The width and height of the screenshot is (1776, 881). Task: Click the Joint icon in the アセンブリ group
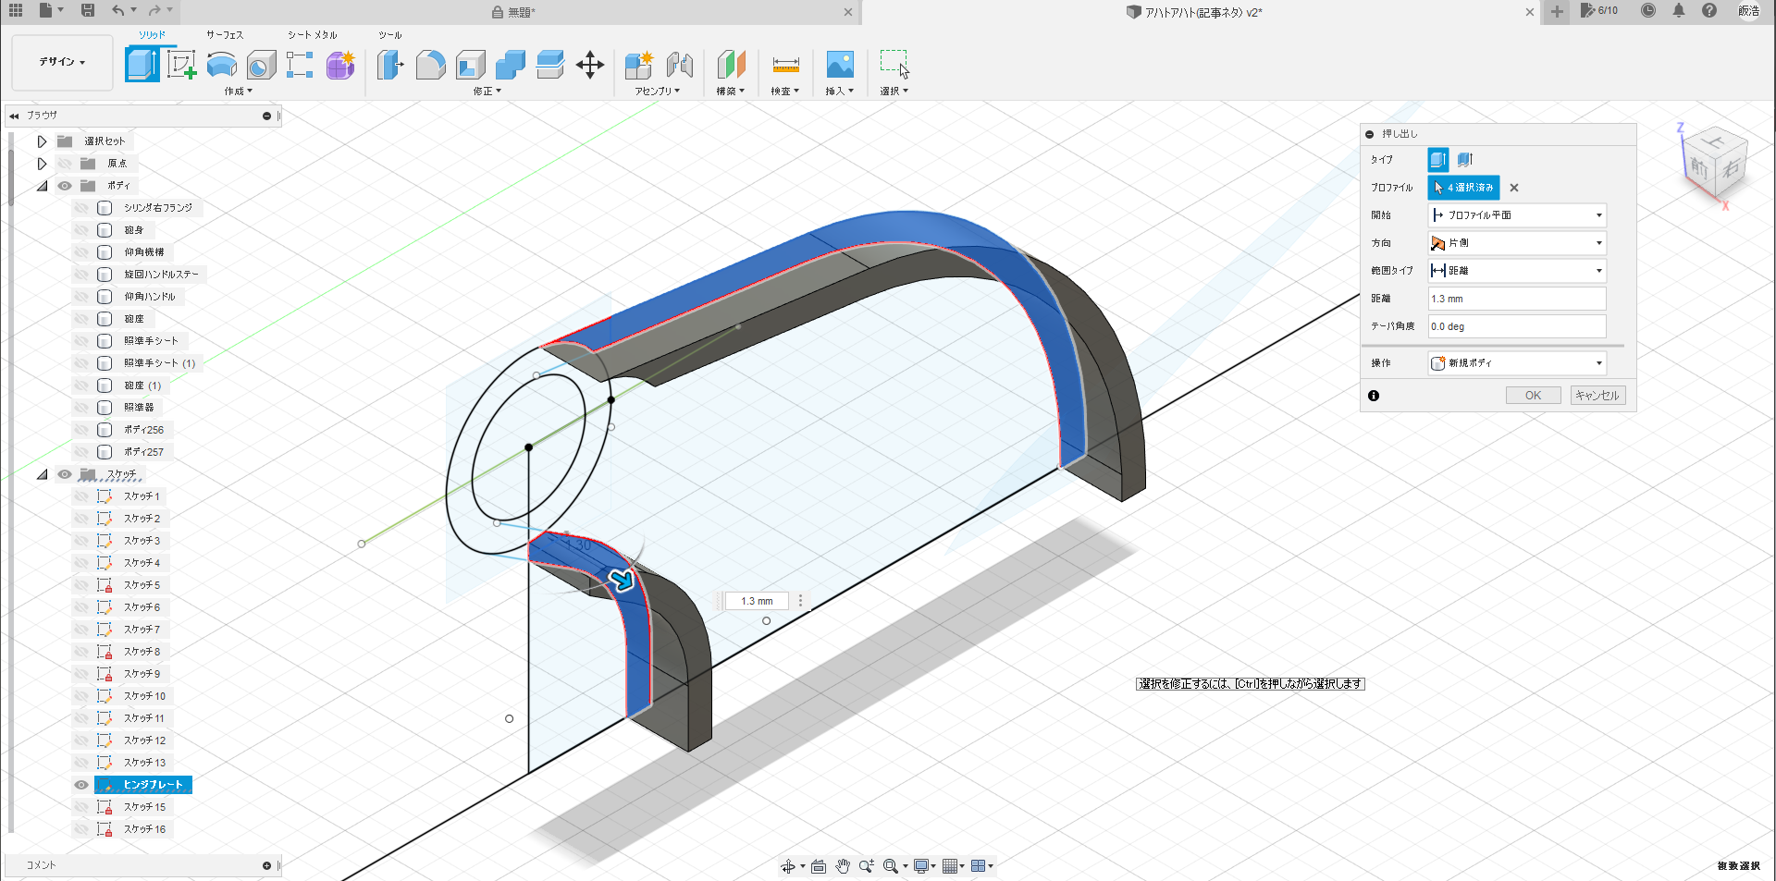coord(680,65)
